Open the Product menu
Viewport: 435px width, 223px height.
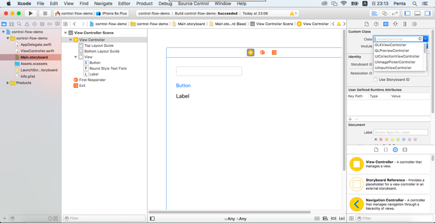tap(145, 3)
